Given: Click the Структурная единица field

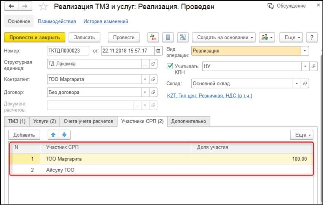Looking at the screenshot, I should tap(94, 64).
